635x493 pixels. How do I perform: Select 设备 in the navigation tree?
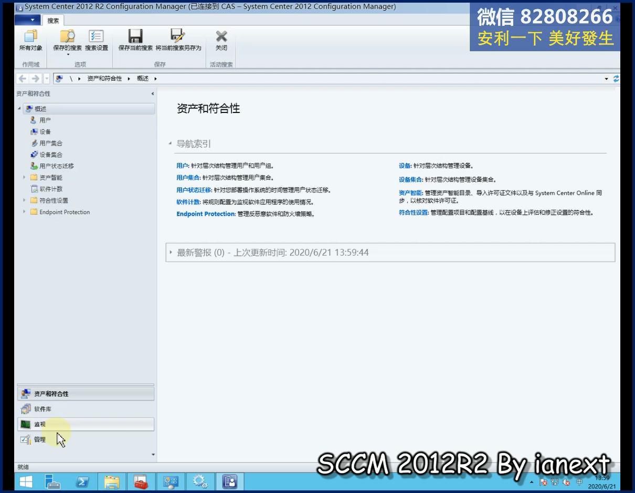pyautogui.click(x=45, y=132)
